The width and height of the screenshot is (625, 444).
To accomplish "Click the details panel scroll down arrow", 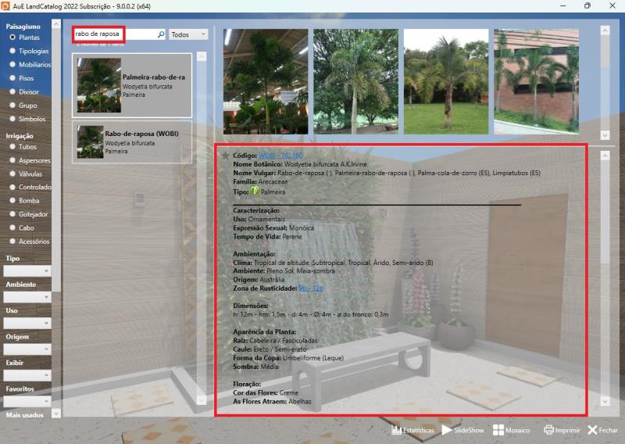I will [x=605, y=401].
